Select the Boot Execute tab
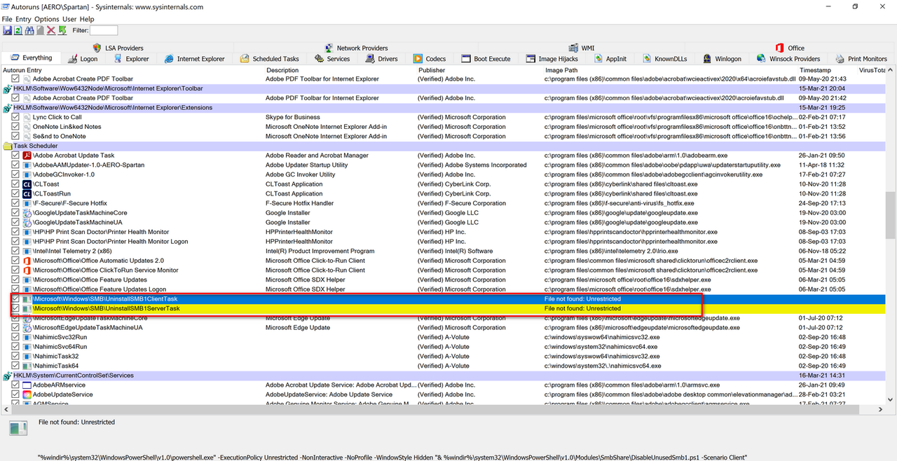Viewport: 897px width, 461px height. [x=485, y=59]
